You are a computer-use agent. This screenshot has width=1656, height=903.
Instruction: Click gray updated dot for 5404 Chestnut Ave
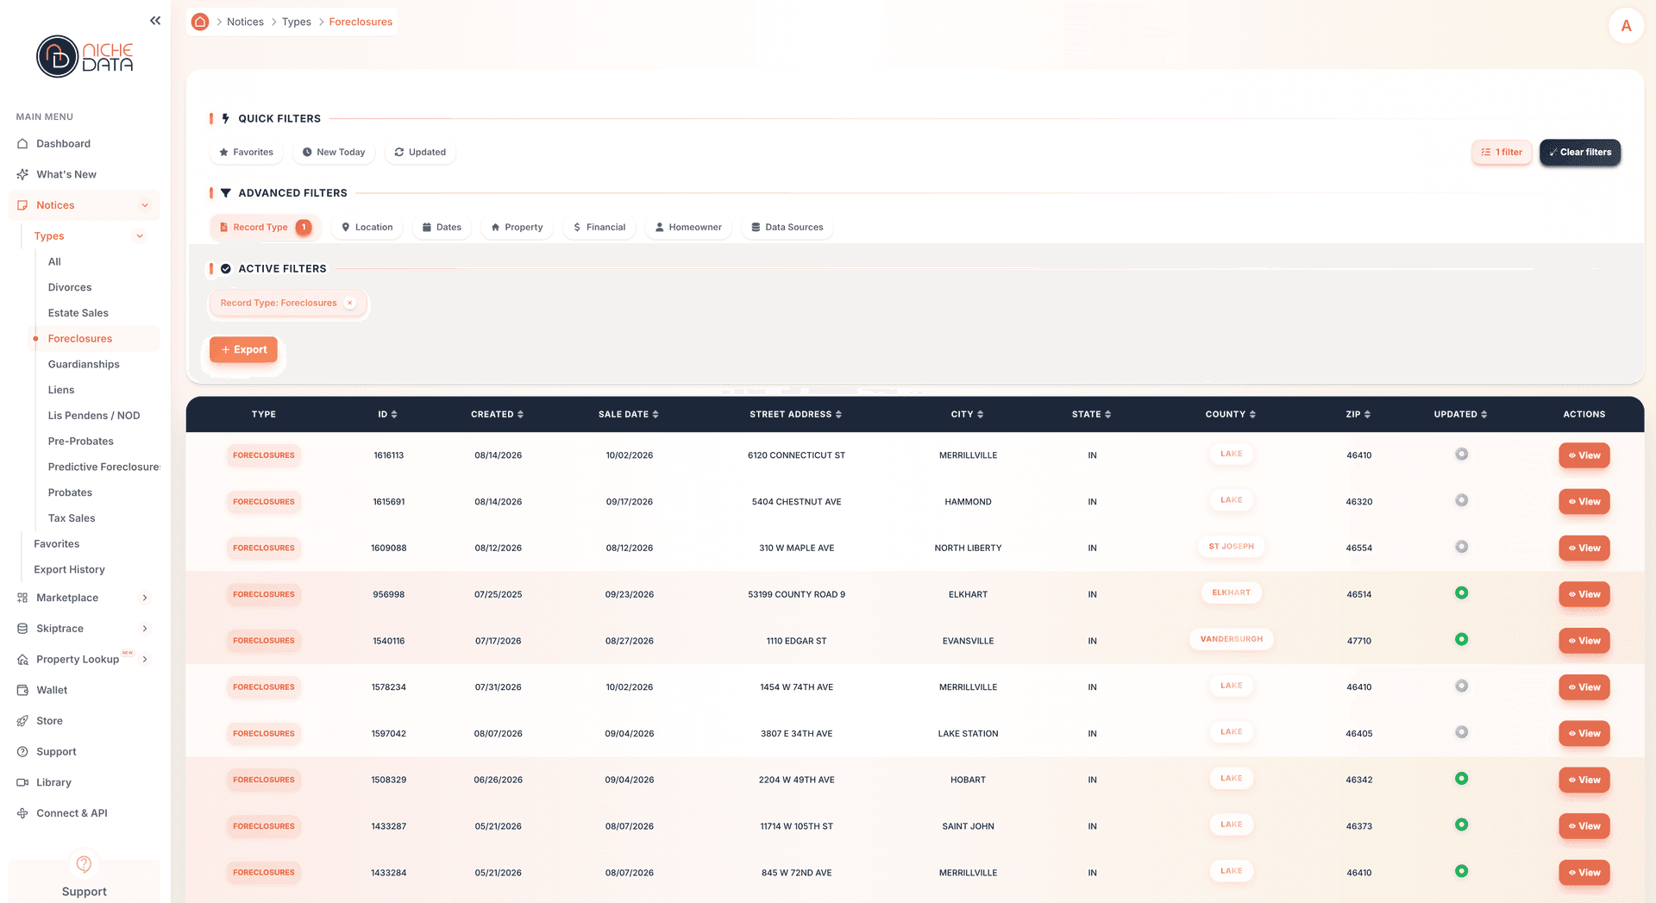tap(1461, 500)
